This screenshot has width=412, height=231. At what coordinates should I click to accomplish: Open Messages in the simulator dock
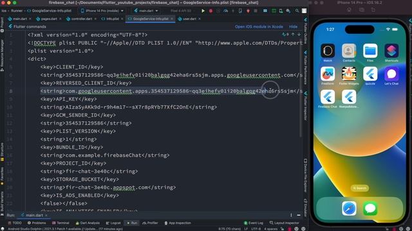[370, 209]
